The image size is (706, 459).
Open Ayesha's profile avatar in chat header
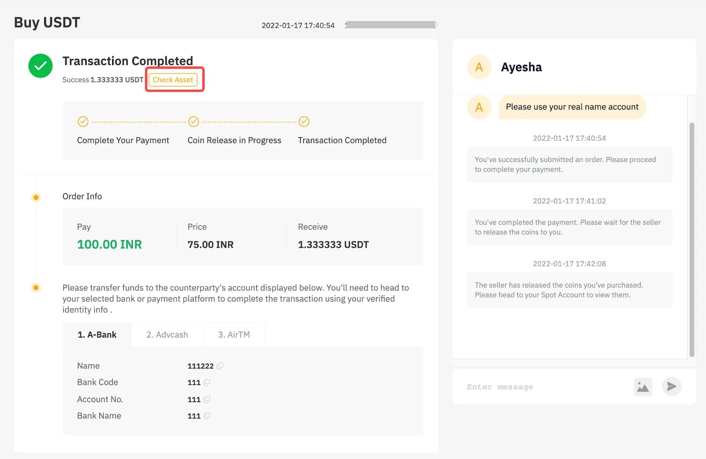click(x=479, y=67)
